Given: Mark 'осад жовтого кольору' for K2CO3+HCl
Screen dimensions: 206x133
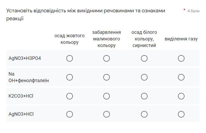Looking at the screenshot, I should click(69, 96).
